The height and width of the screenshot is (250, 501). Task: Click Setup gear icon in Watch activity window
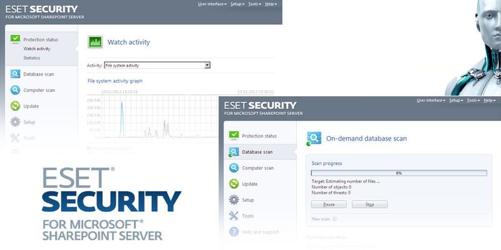tap(15, 122)
